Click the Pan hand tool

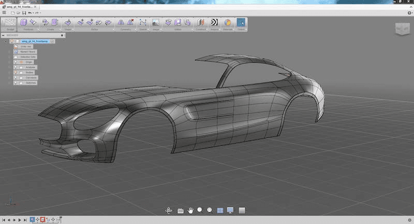point(190,210)
